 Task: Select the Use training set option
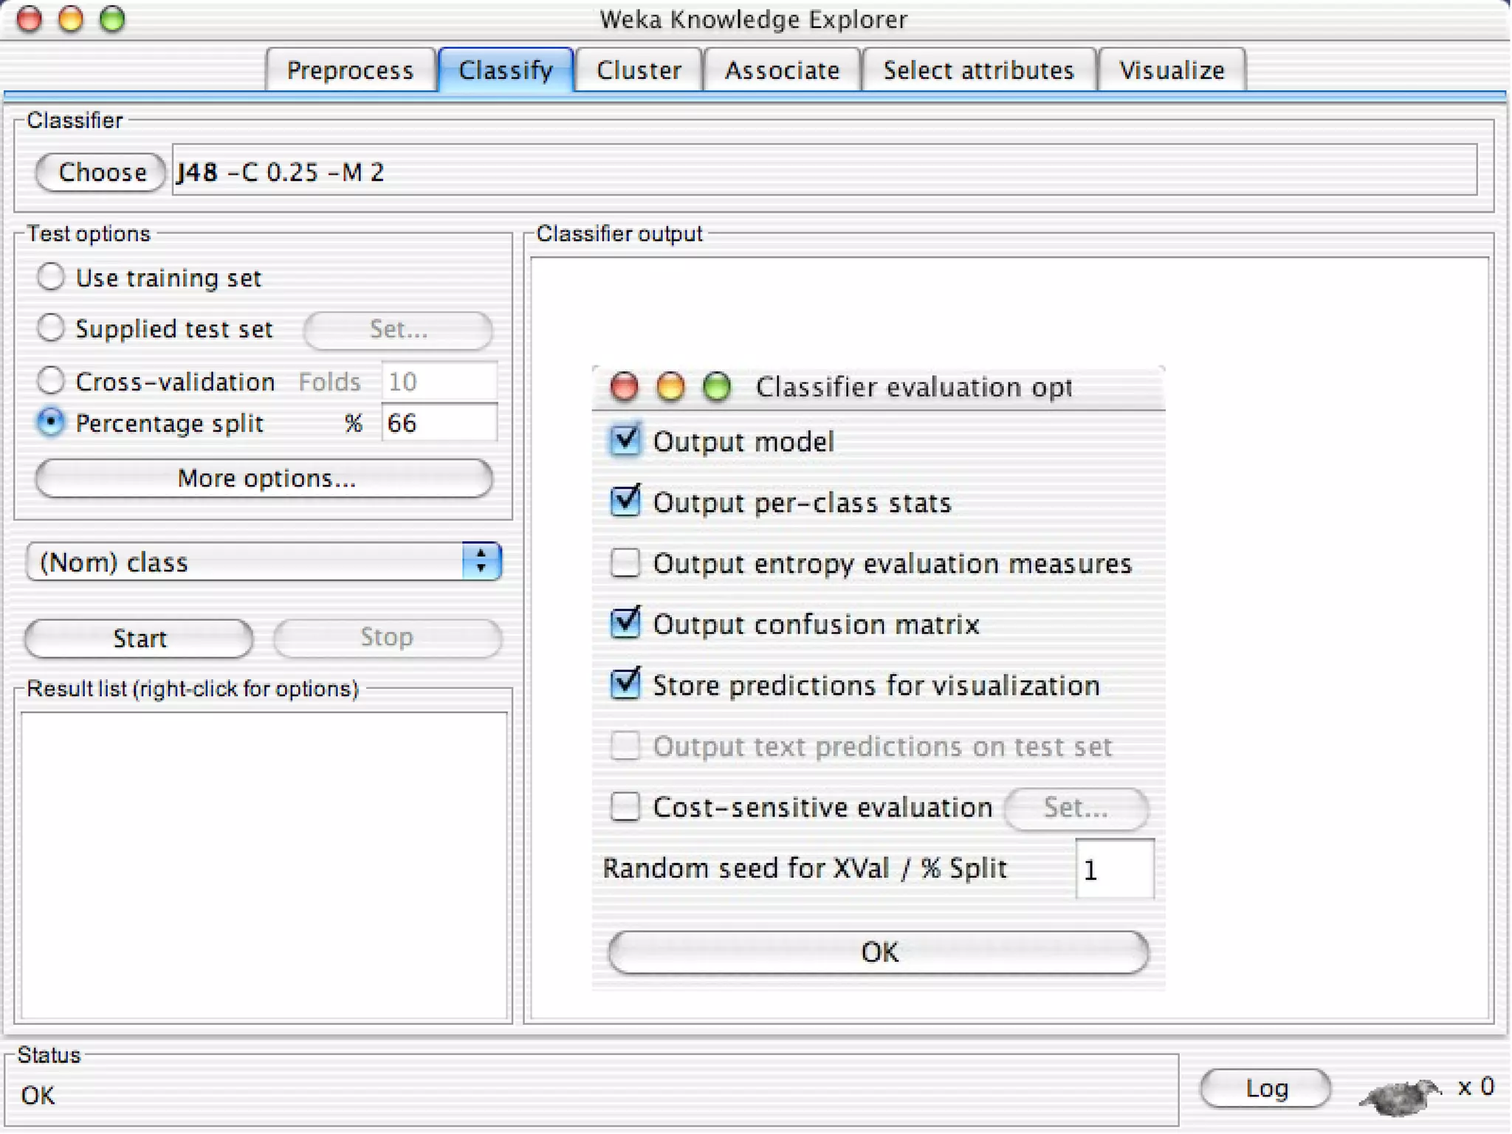coord(50,278)
